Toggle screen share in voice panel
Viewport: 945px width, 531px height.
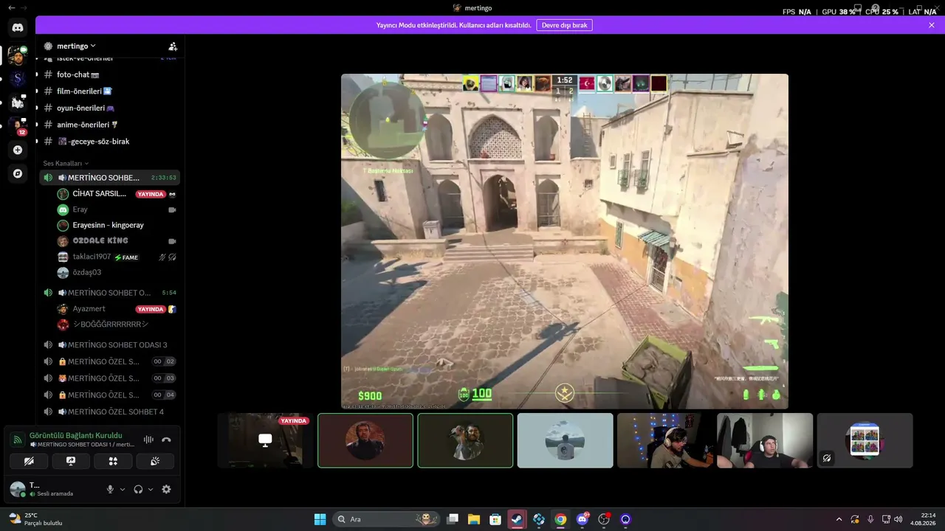tap(71, 461)
